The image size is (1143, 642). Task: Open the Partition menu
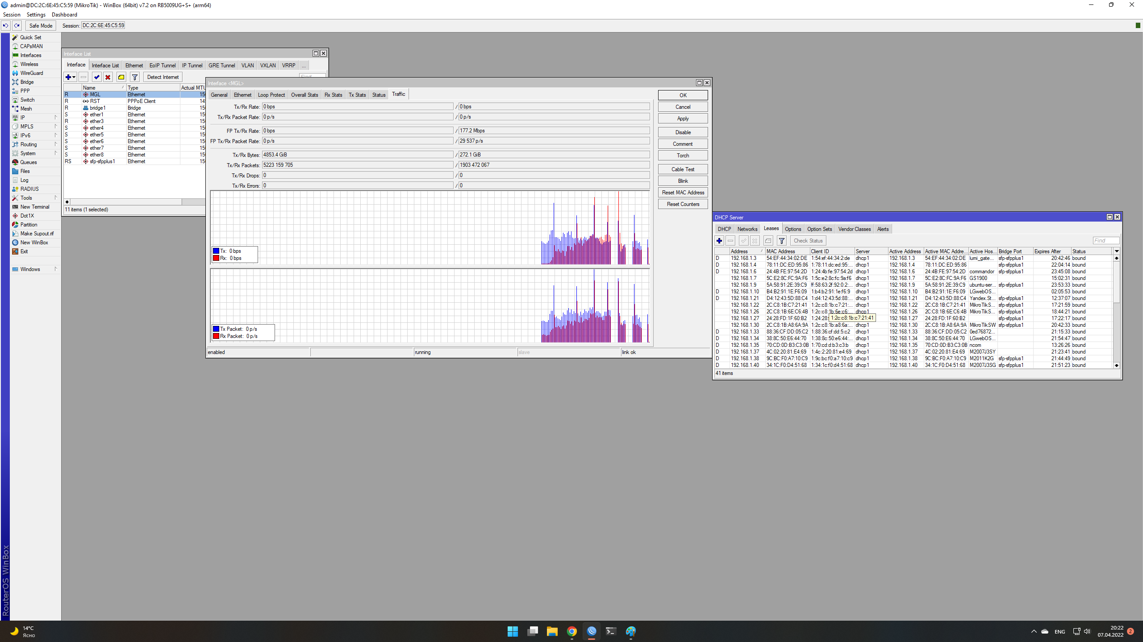[x=29, y=225]
